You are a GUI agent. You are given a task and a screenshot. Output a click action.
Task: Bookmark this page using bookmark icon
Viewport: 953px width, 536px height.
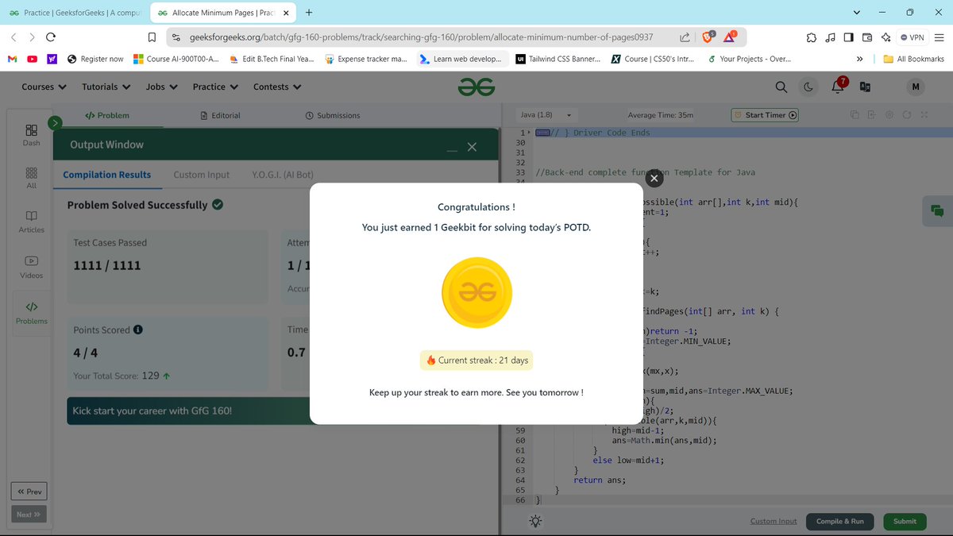pyautogui.click(x=152, y=37)
